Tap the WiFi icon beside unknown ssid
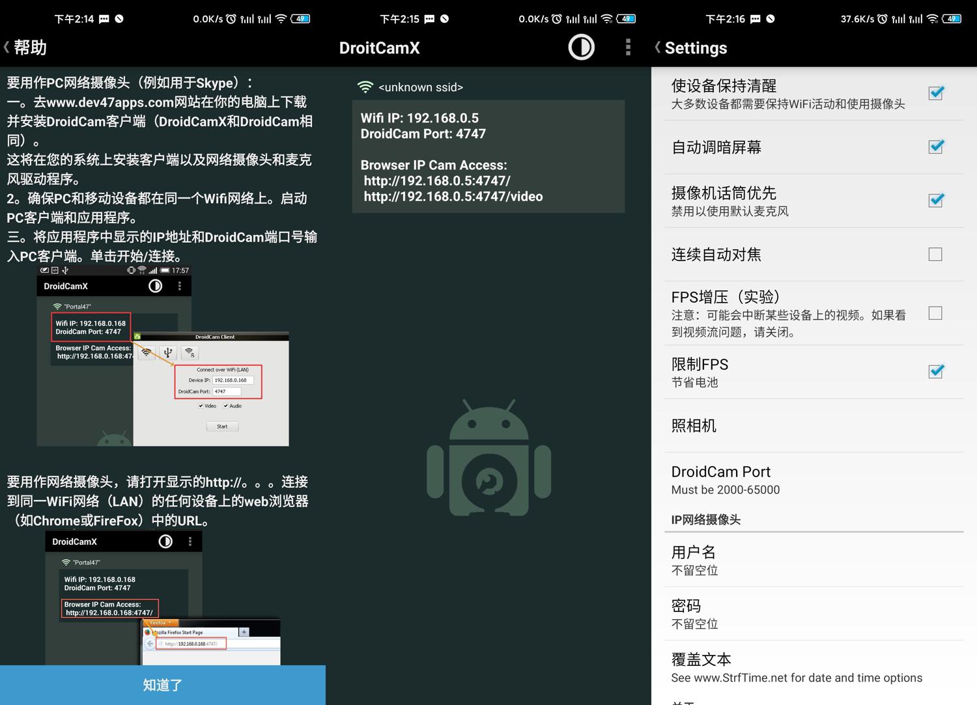Screen dimensions: 977x705 click(x=365, y=87)
